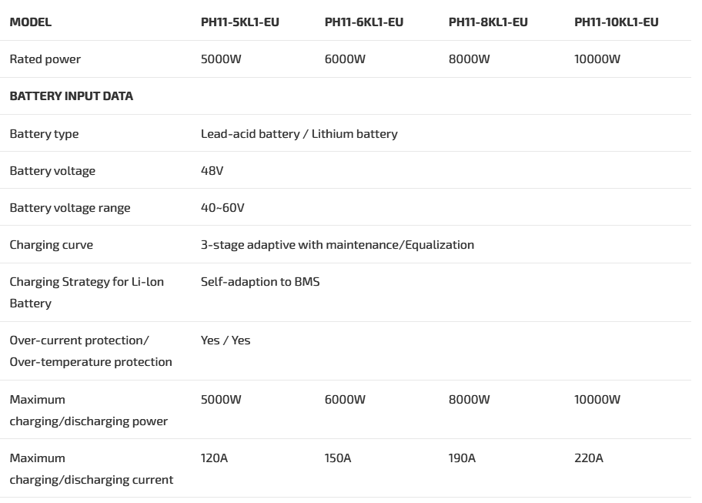Viewport: 702px width, 503px height.
Task: Click the 10000W rated power value
Action: point(597,59)
